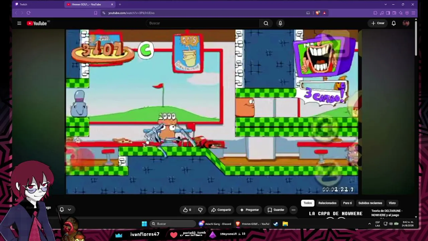Click the YouTube search magnifier button
428x241 pixels.
pos(266,23)
